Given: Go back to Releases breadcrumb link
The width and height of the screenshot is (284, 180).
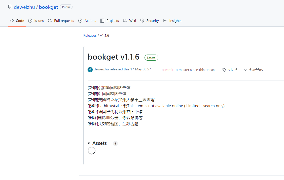Looking at the screenshot, I should [x=90, y=35].
